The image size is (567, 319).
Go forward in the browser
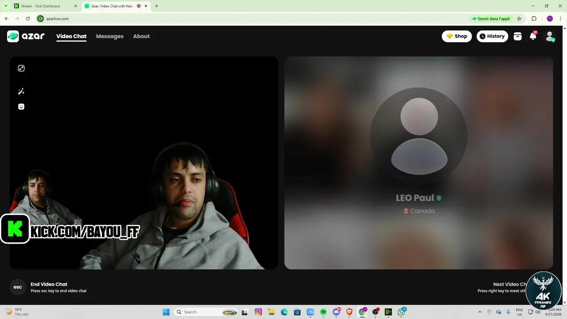(x=17, y=19)
